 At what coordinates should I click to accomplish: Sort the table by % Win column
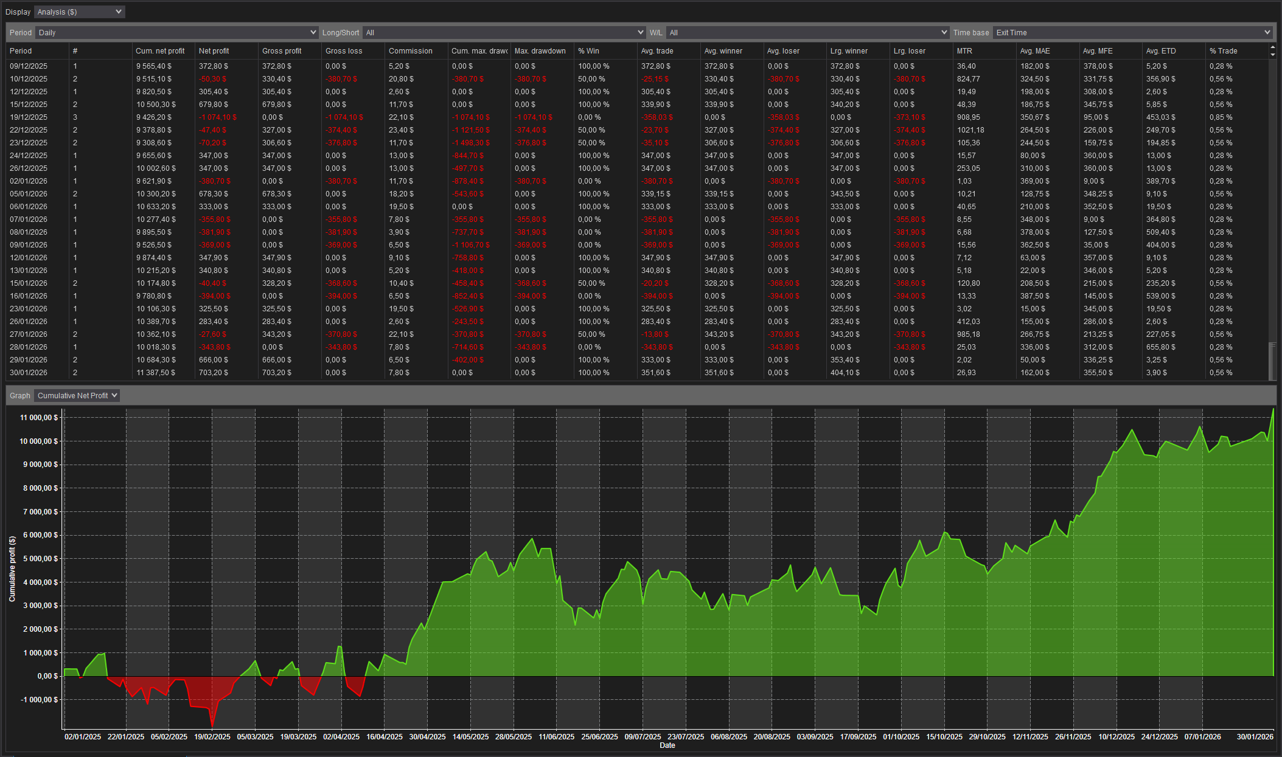click(x=590, y=50)
